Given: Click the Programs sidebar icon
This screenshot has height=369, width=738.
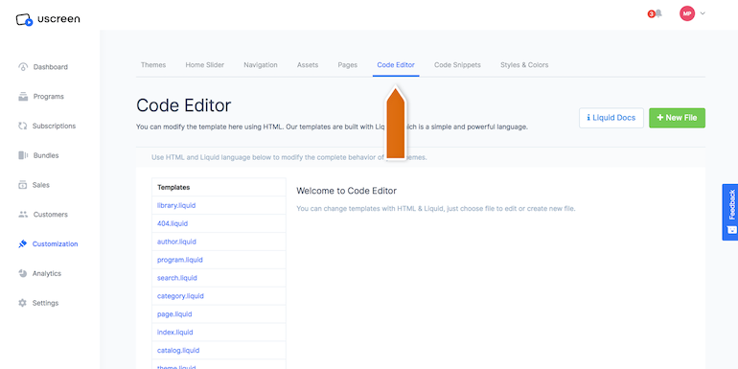Looking at the screenshot, I should (23, 97).
